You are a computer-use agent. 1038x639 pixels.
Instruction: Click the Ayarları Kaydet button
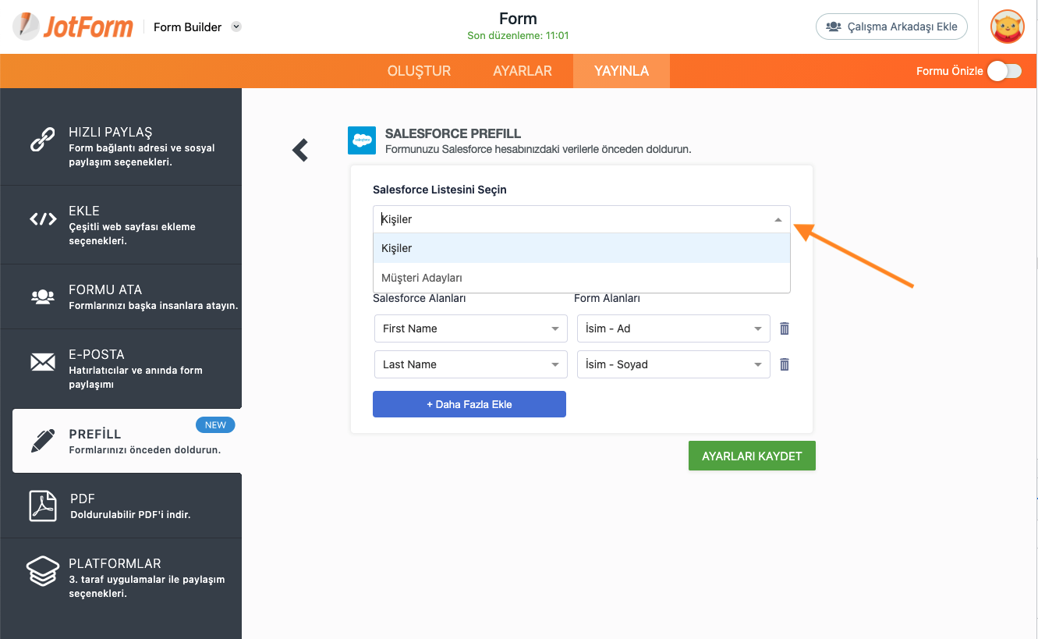point(752,456)
